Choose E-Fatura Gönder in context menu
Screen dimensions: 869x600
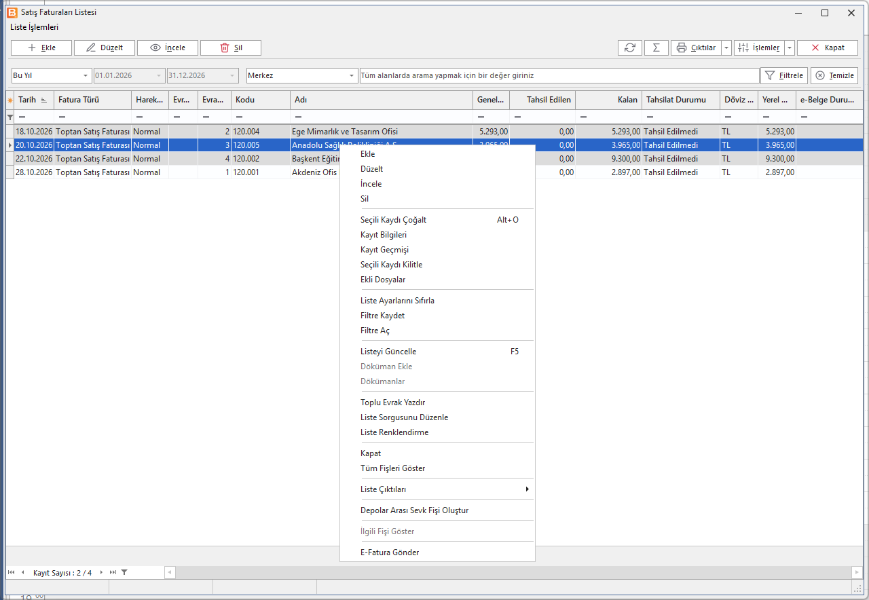[437, 552]
